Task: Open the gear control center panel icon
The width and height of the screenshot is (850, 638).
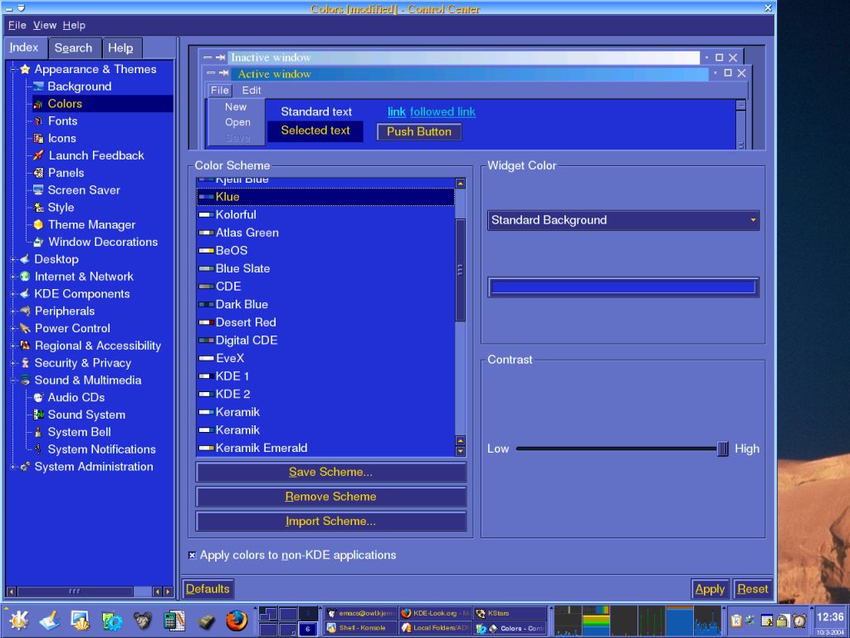Action: pos(112,621)
